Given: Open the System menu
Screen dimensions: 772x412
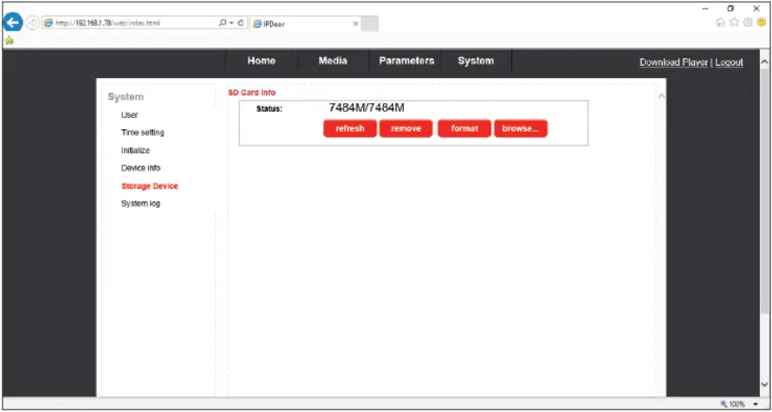Looking at the screenshot, I should pos(476,61).
